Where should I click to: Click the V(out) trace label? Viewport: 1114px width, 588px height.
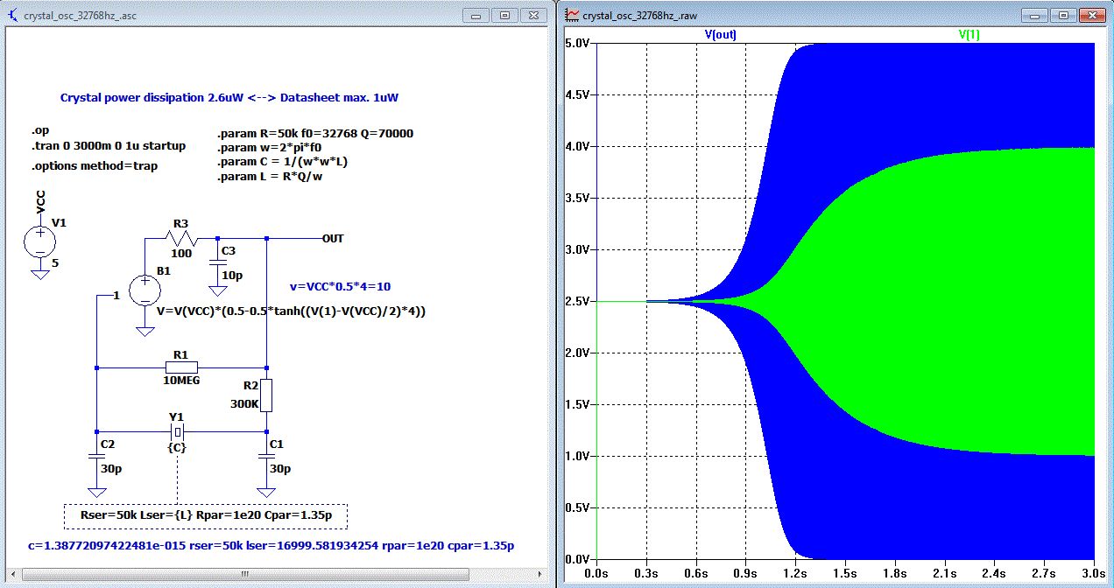click(720, 35)
